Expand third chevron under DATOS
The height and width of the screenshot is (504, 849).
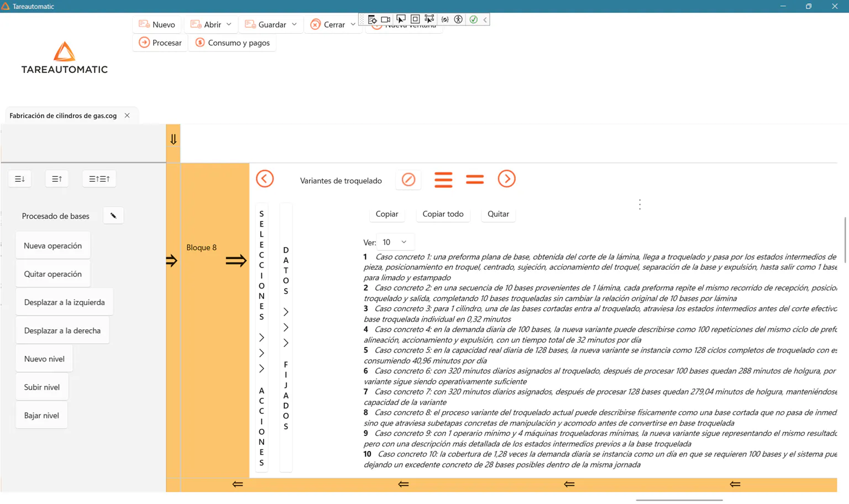(286, 343)
